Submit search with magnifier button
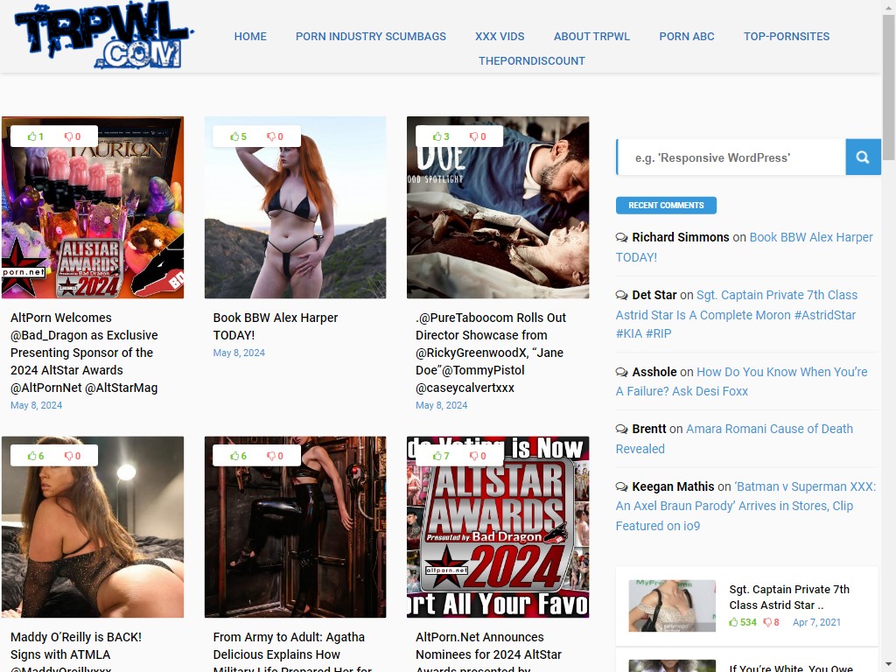Image resolution: width=896 pixels, height=672 pixels. [x=863, y=157]
